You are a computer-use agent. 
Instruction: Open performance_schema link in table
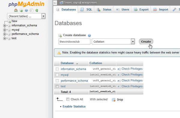point(74,81)
